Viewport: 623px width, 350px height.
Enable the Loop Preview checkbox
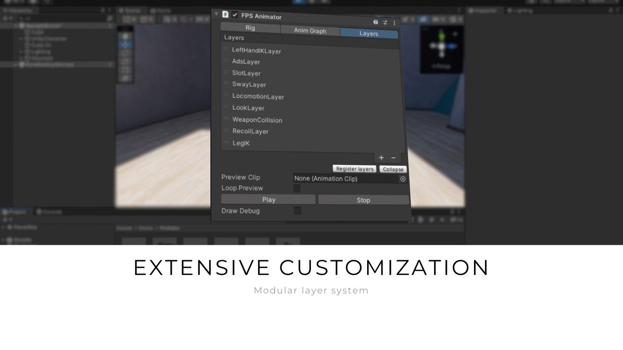click(x=297, y=188)
